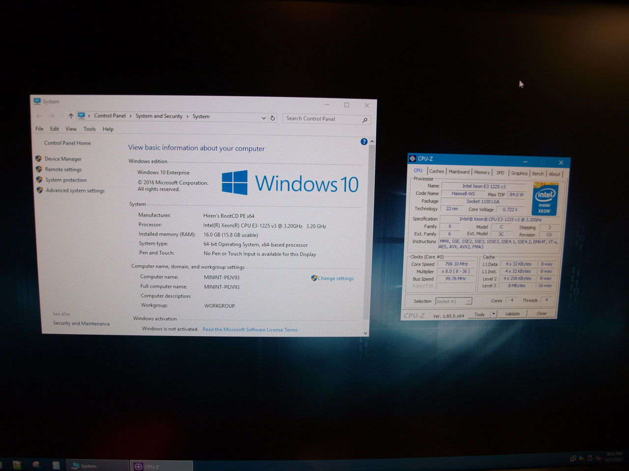Image resolution: width=629 pixels, height=471 pixels.
Task: Click the System window's scrollbar down arrow
Action: (x=366, y=333)
